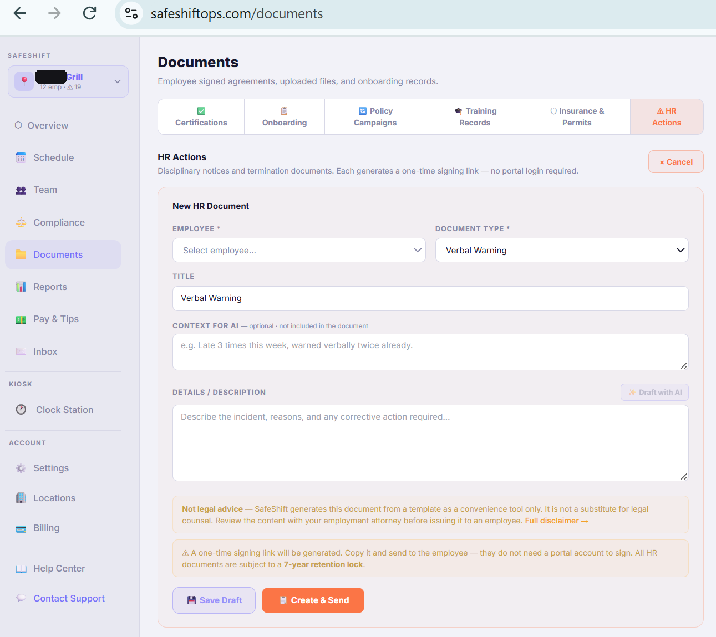Click the Title input field
This screenshot has width=716, height=637.
pyautogui.click(x=430, y=298)
